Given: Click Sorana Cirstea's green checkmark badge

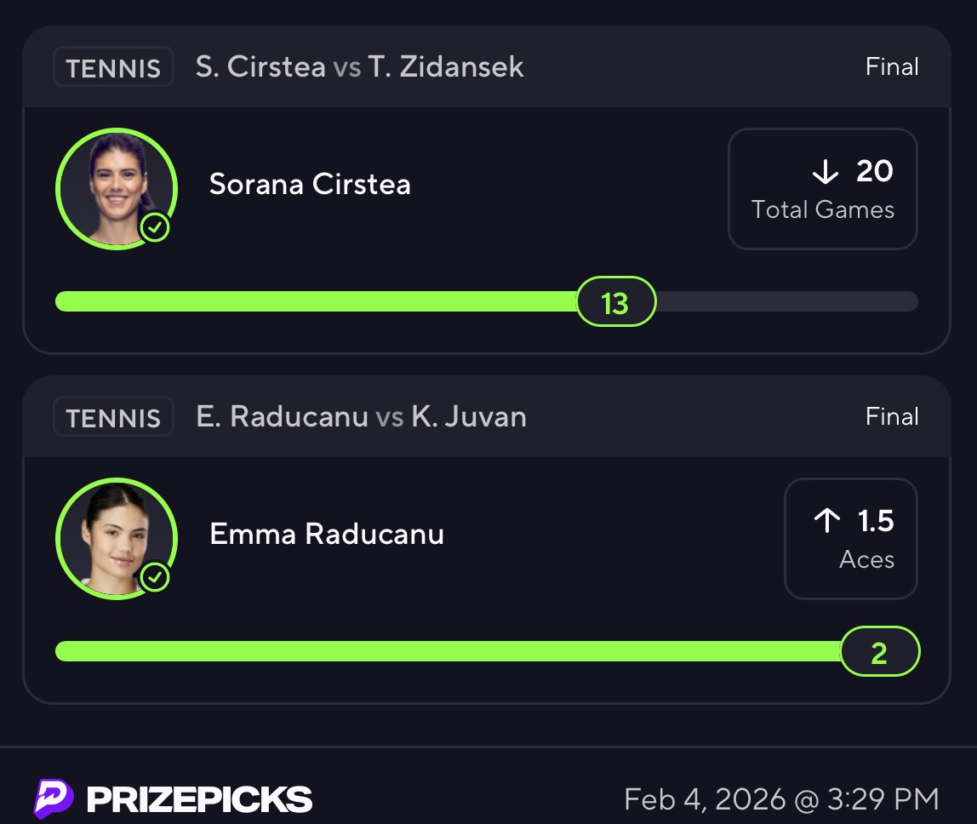Looking at the screenshot, I should coord(155,228).
